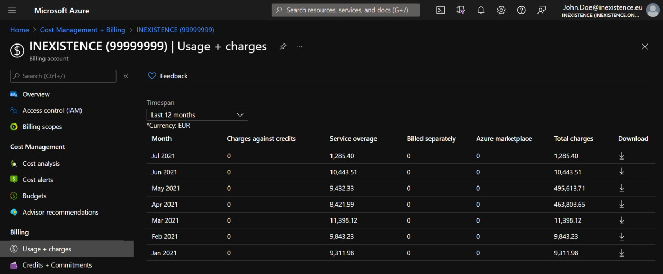Download the Feb 2021 usage report

622,236
